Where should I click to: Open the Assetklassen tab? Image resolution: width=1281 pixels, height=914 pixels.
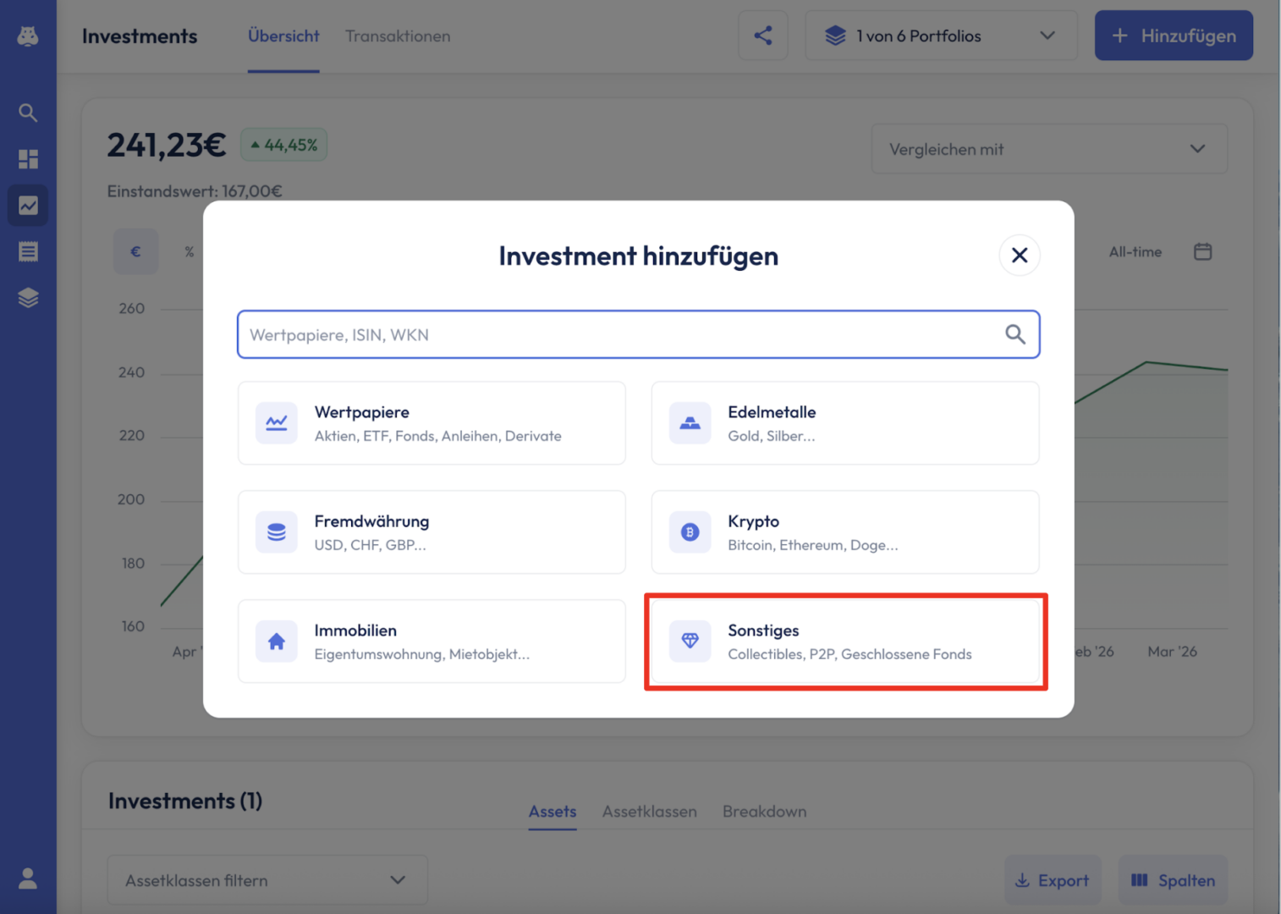click(x=649, y=812)
